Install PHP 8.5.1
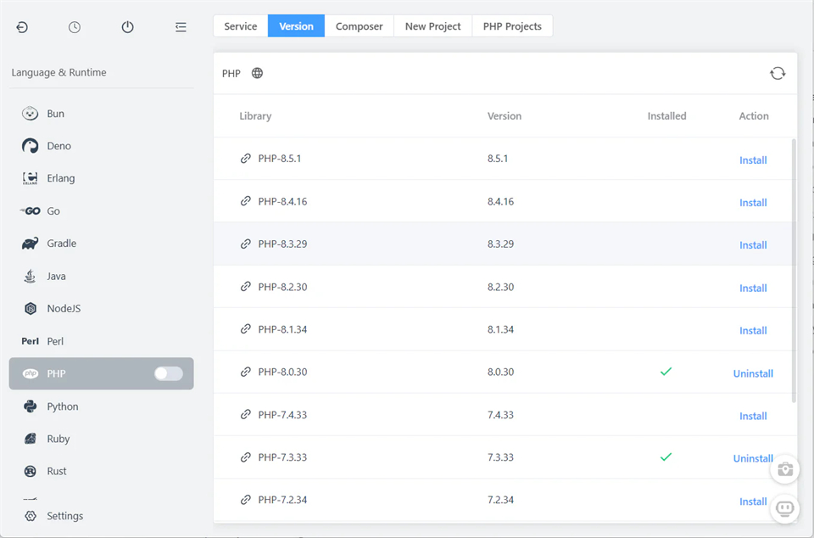The image size is (814, 538). pyautogui.click(x=753, y=160)
